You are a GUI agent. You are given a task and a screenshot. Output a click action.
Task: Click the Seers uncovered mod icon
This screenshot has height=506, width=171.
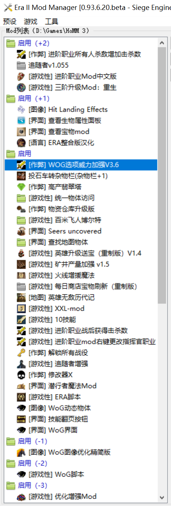[21, 231]
